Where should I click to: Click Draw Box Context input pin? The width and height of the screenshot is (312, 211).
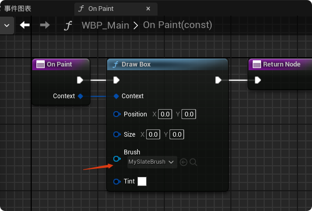coord(116,96)
